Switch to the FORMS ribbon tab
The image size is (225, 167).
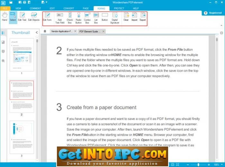[101, 8]
